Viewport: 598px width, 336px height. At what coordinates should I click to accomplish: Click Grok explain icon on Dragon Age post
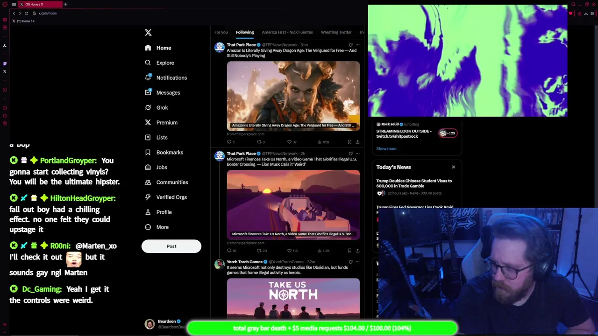(x=350, y=45)
